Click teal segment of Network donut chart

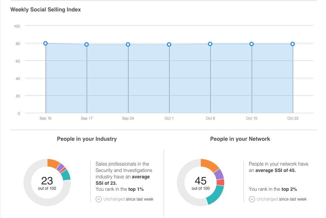(x=216, y=195)
